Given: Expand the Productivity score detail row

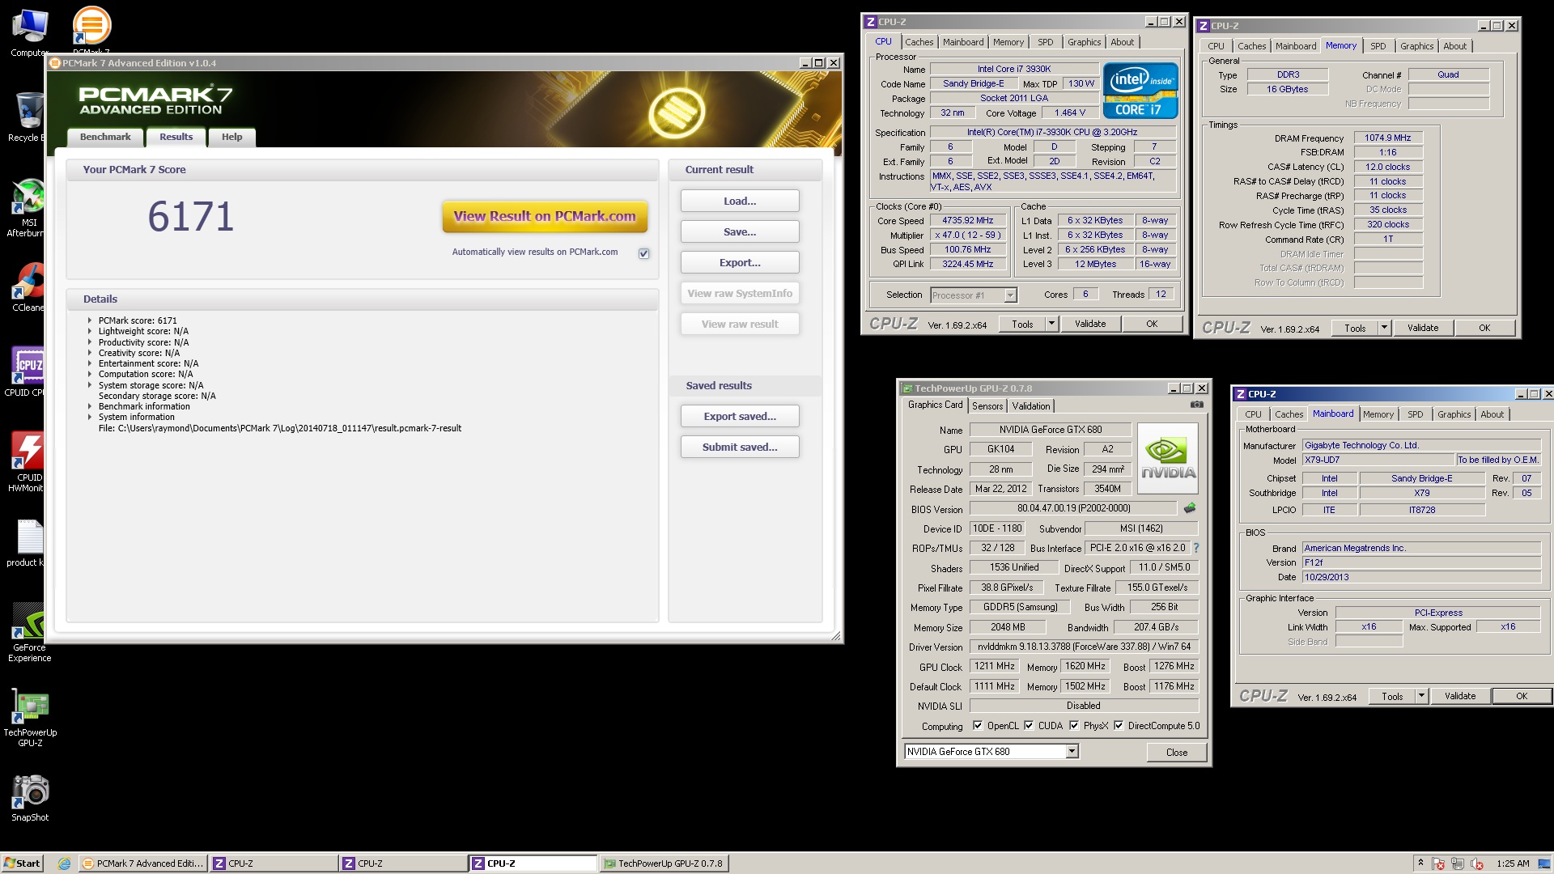Looking at the screenshot, I should (90, 342).
